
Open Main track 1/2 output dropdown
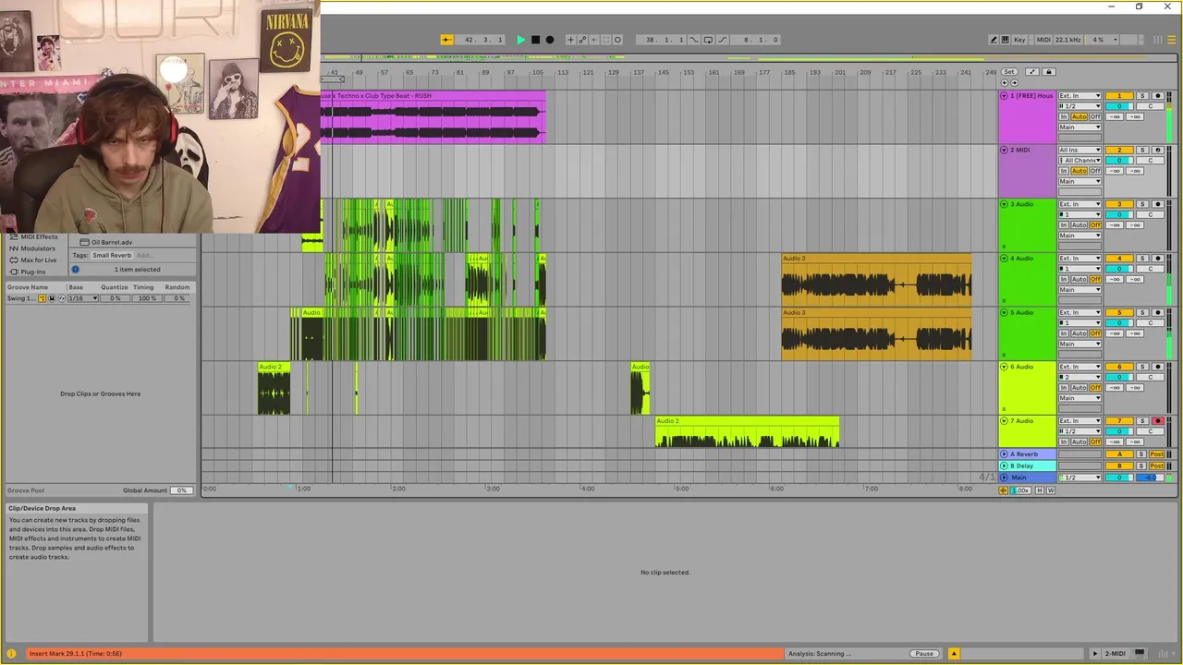1079,478
